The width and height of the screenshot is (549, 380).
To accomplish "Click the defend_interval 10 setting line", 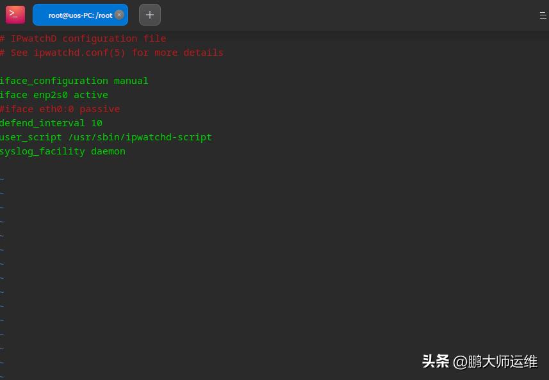I will click(51, 123).
